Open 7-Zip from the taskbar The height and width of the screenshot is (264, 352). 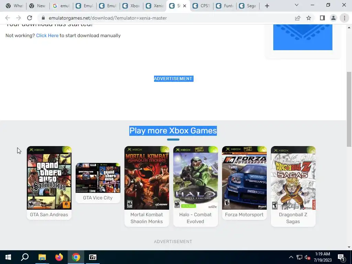(93, 257)
